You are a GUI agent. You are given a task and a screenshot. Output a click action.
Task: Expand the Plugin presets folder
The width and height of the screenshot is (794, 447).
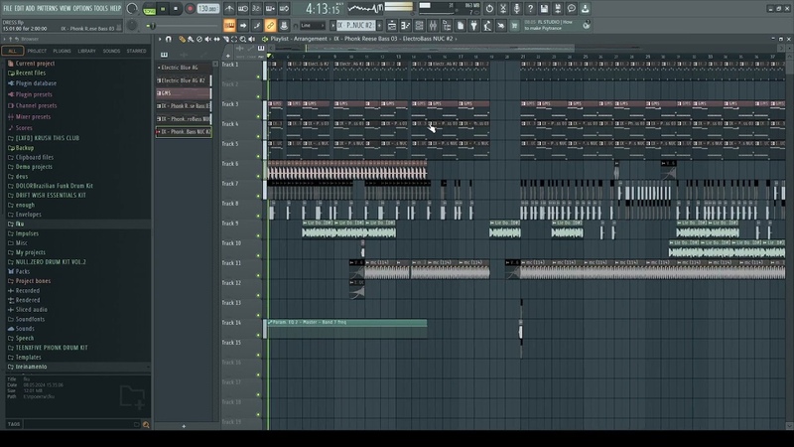click(34, 94)
